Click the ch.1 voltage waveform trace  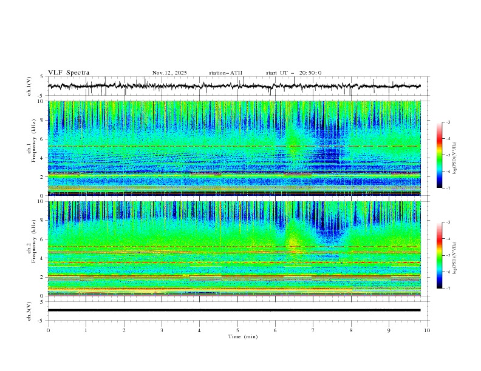coord(234,86)
